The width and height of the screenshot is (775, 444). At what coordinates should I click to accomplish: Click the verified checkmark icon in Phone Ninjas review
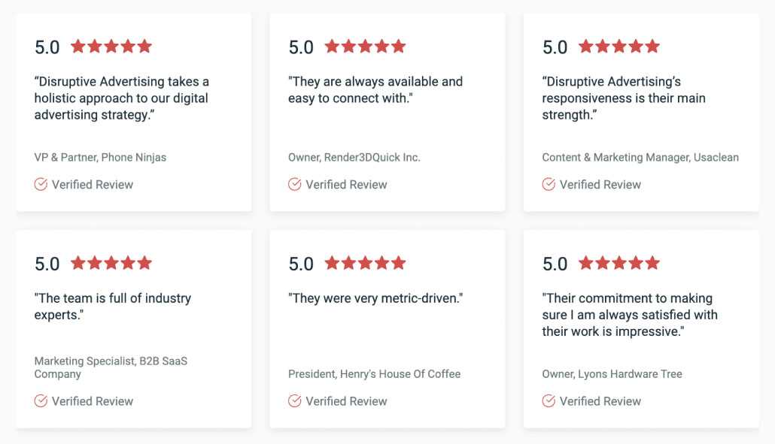click(x=41, y=184)
